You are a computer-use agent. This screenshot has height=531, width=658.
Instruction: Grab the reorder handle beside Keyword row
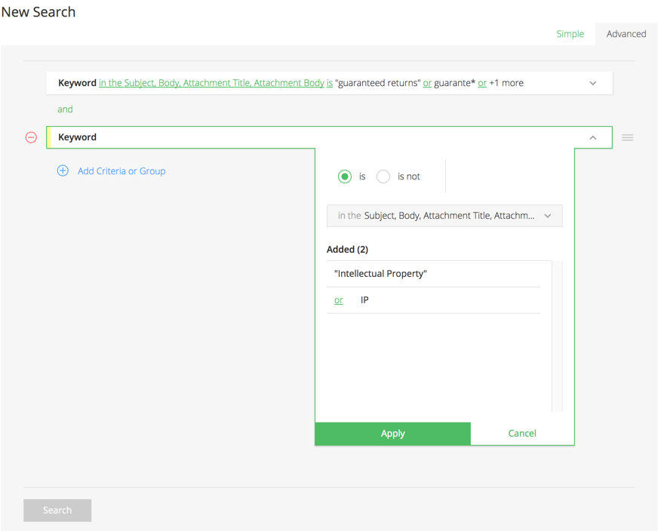(x=627, y=137)
